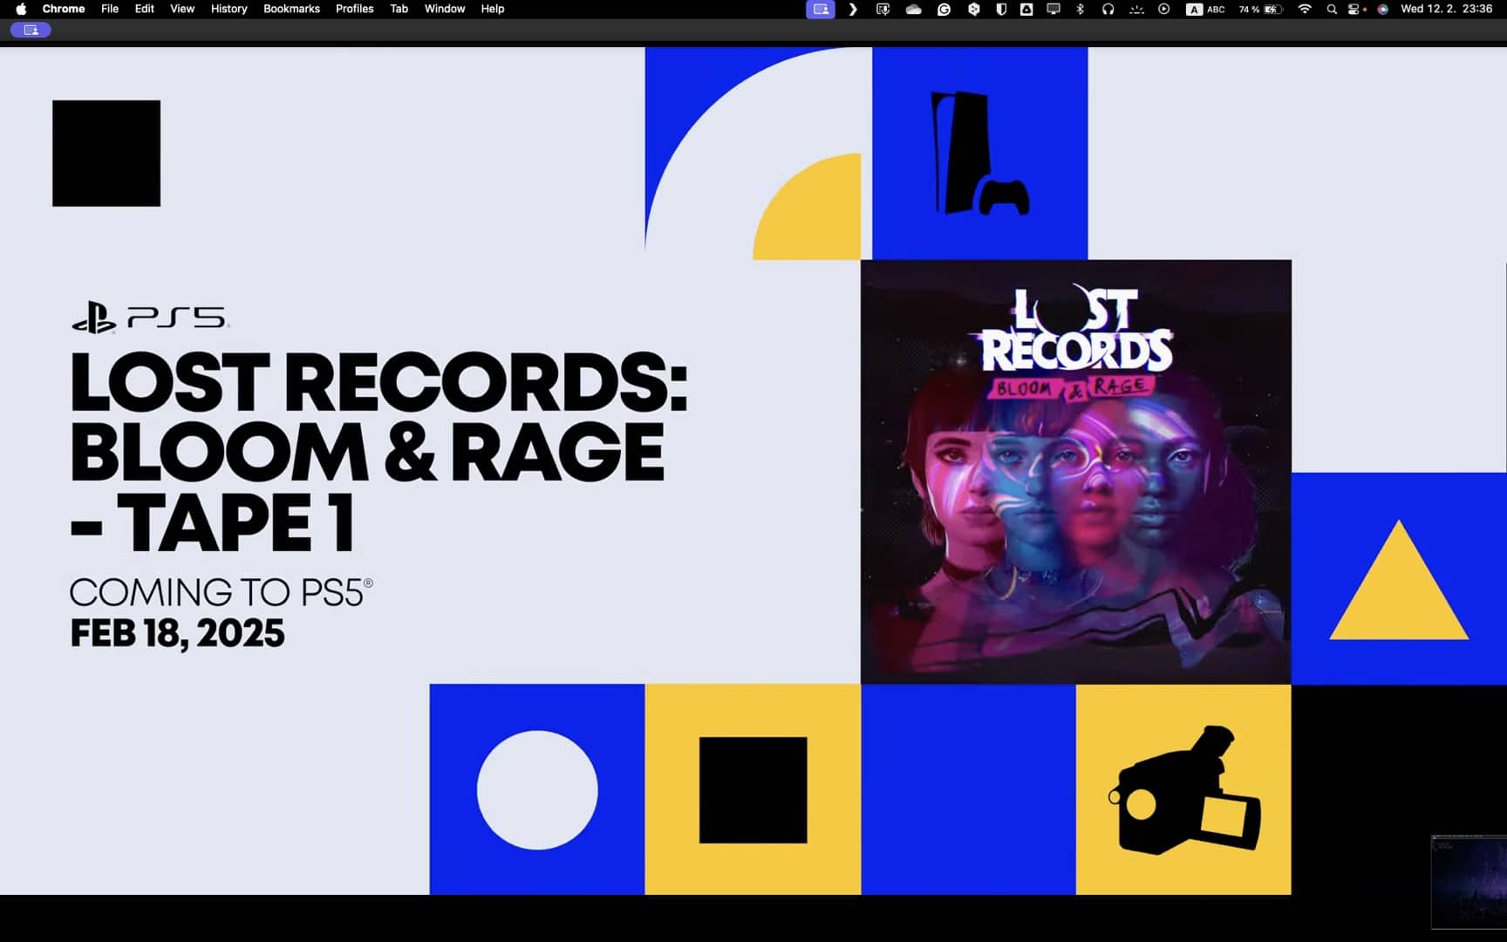Viewport: 1507px width, 942px height.
Task: Open the display monitor menu bar icon
Action: click(x=1054, y=9)
